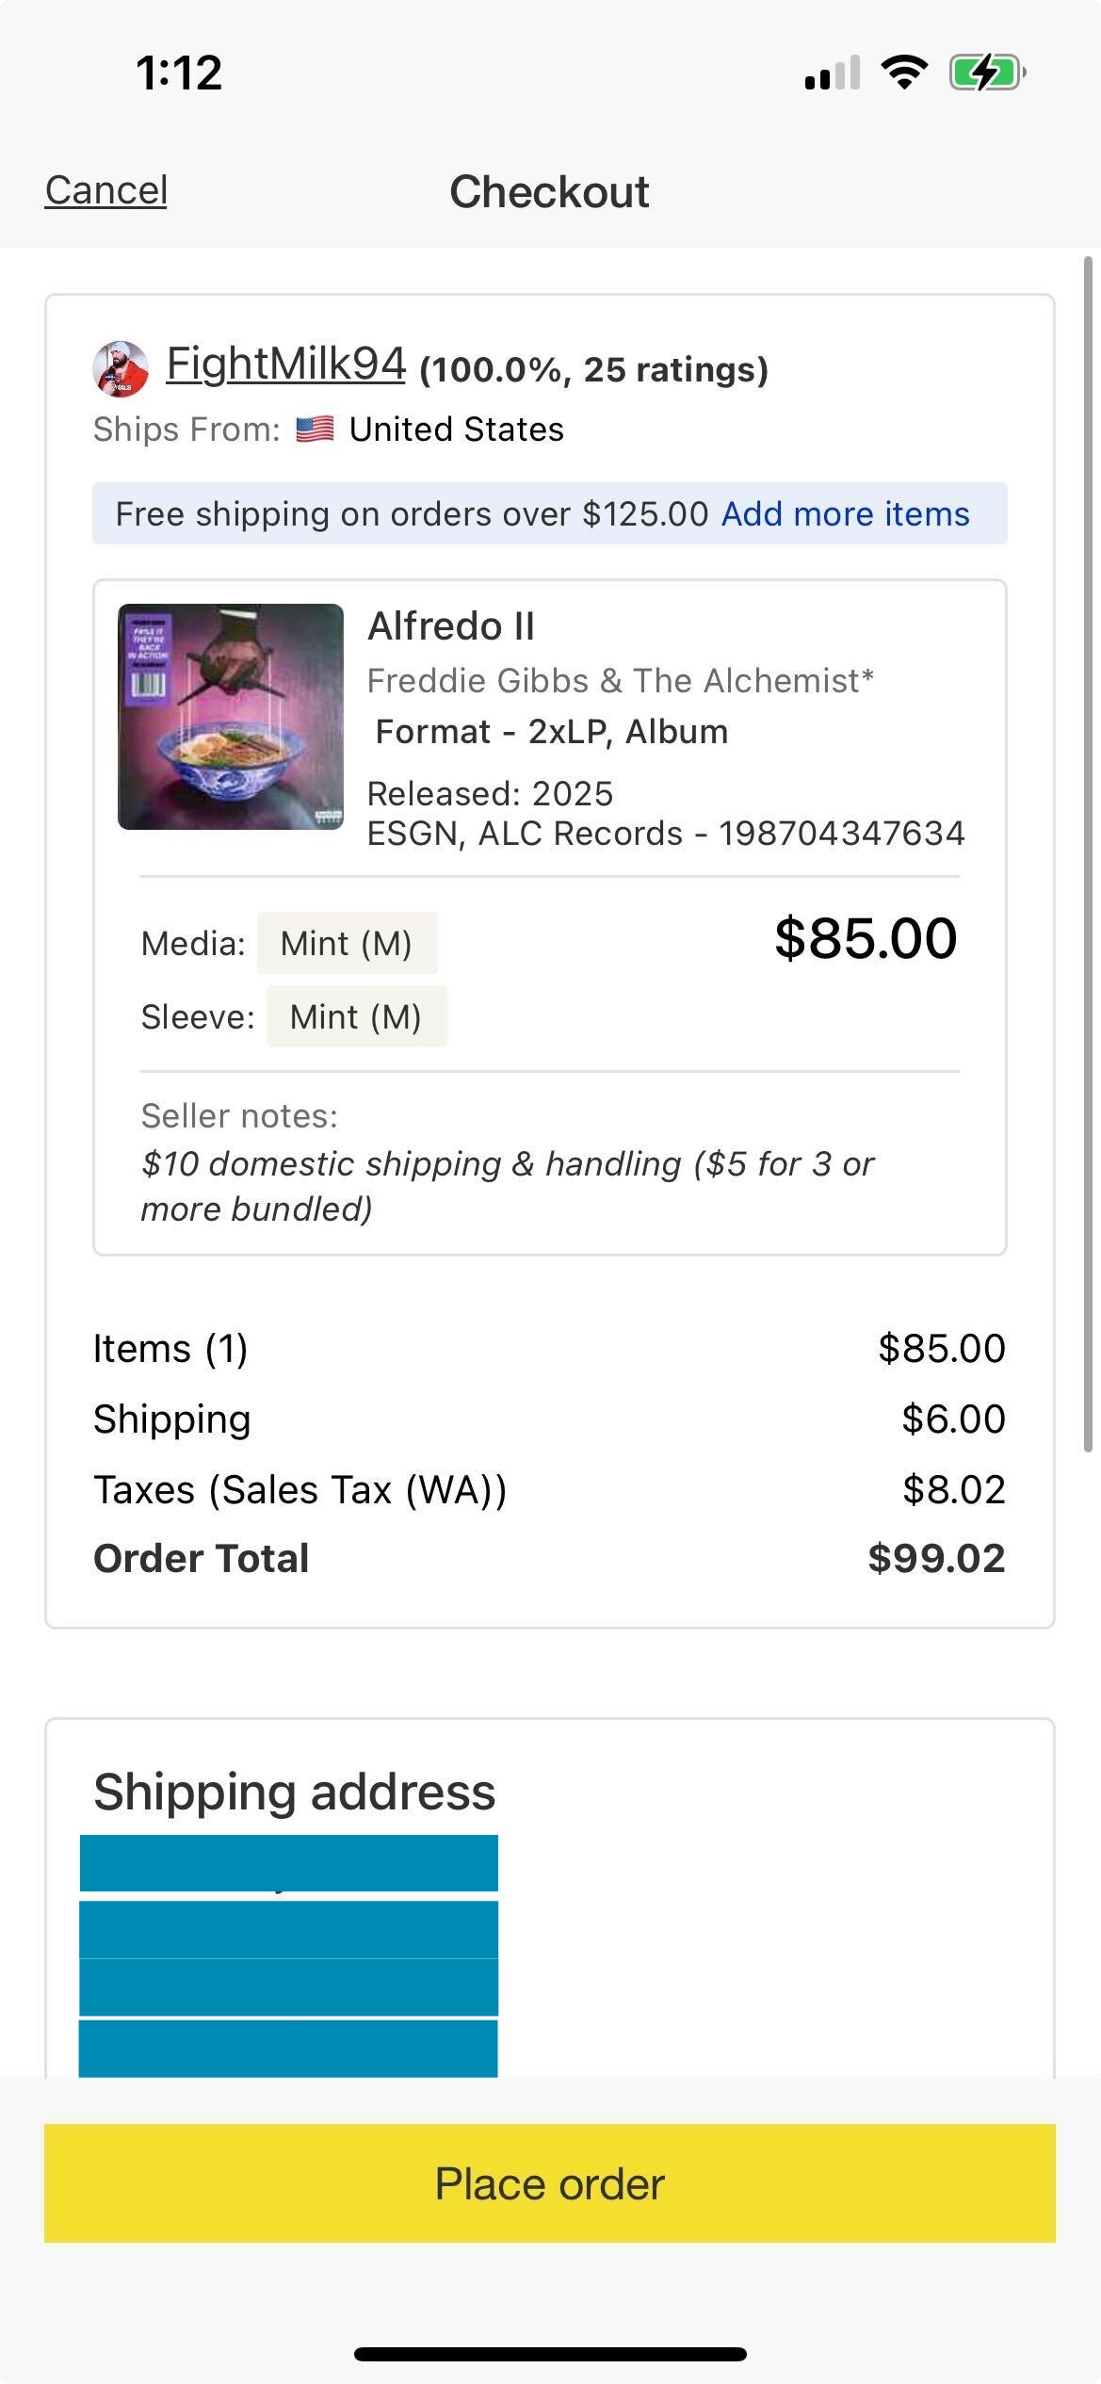The width and height of the screenshot is (1101, 2384).
Task: Click the Place order button
Action: pos(550,2183)
